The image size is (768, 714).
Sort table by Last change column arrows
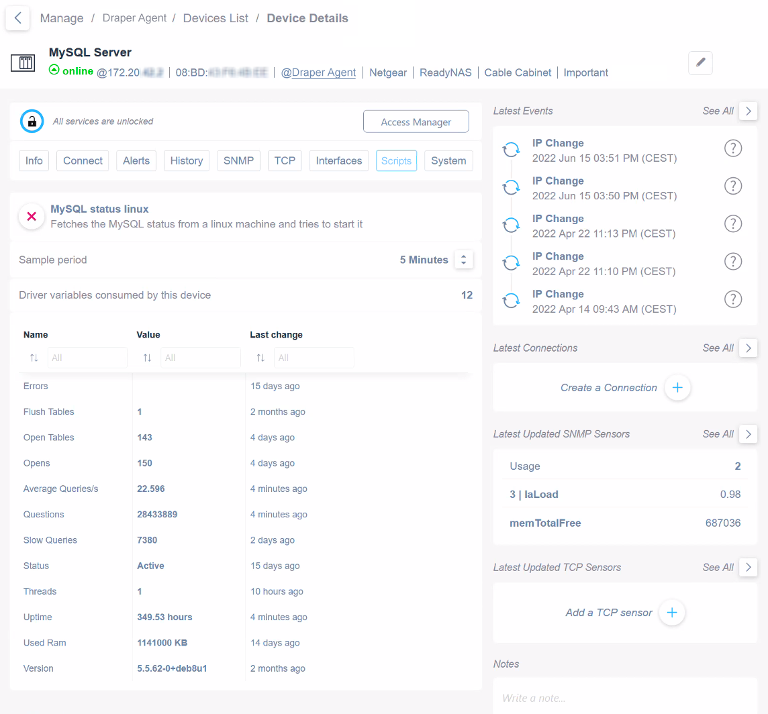tap(260, 358)
